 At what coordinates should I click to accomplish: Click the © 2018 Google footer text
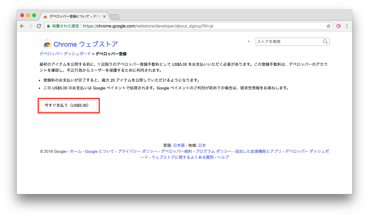coord(53,151)
